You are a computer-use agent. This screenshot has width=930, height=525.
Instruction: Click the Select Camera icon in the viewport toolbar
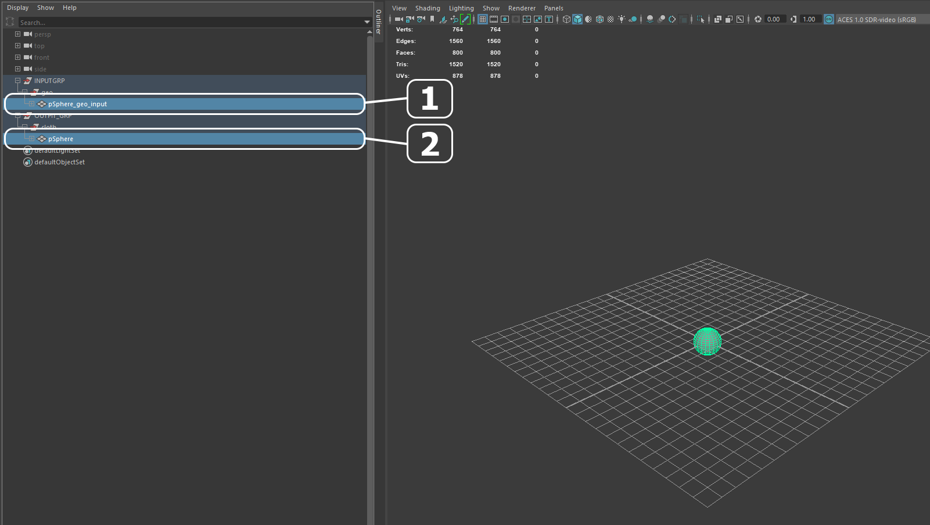coord(398,19)
